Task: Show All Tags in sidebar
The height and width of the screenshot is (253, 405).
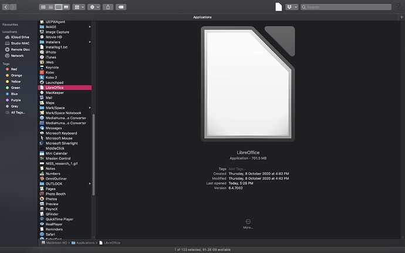Action: 15,113
